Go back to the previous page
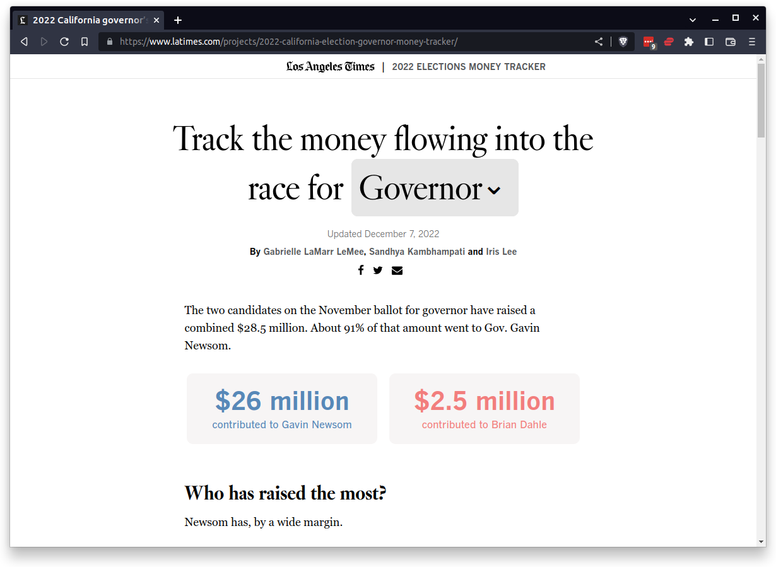Viewport: 776px width, 567px height. [x=24, y=42]
